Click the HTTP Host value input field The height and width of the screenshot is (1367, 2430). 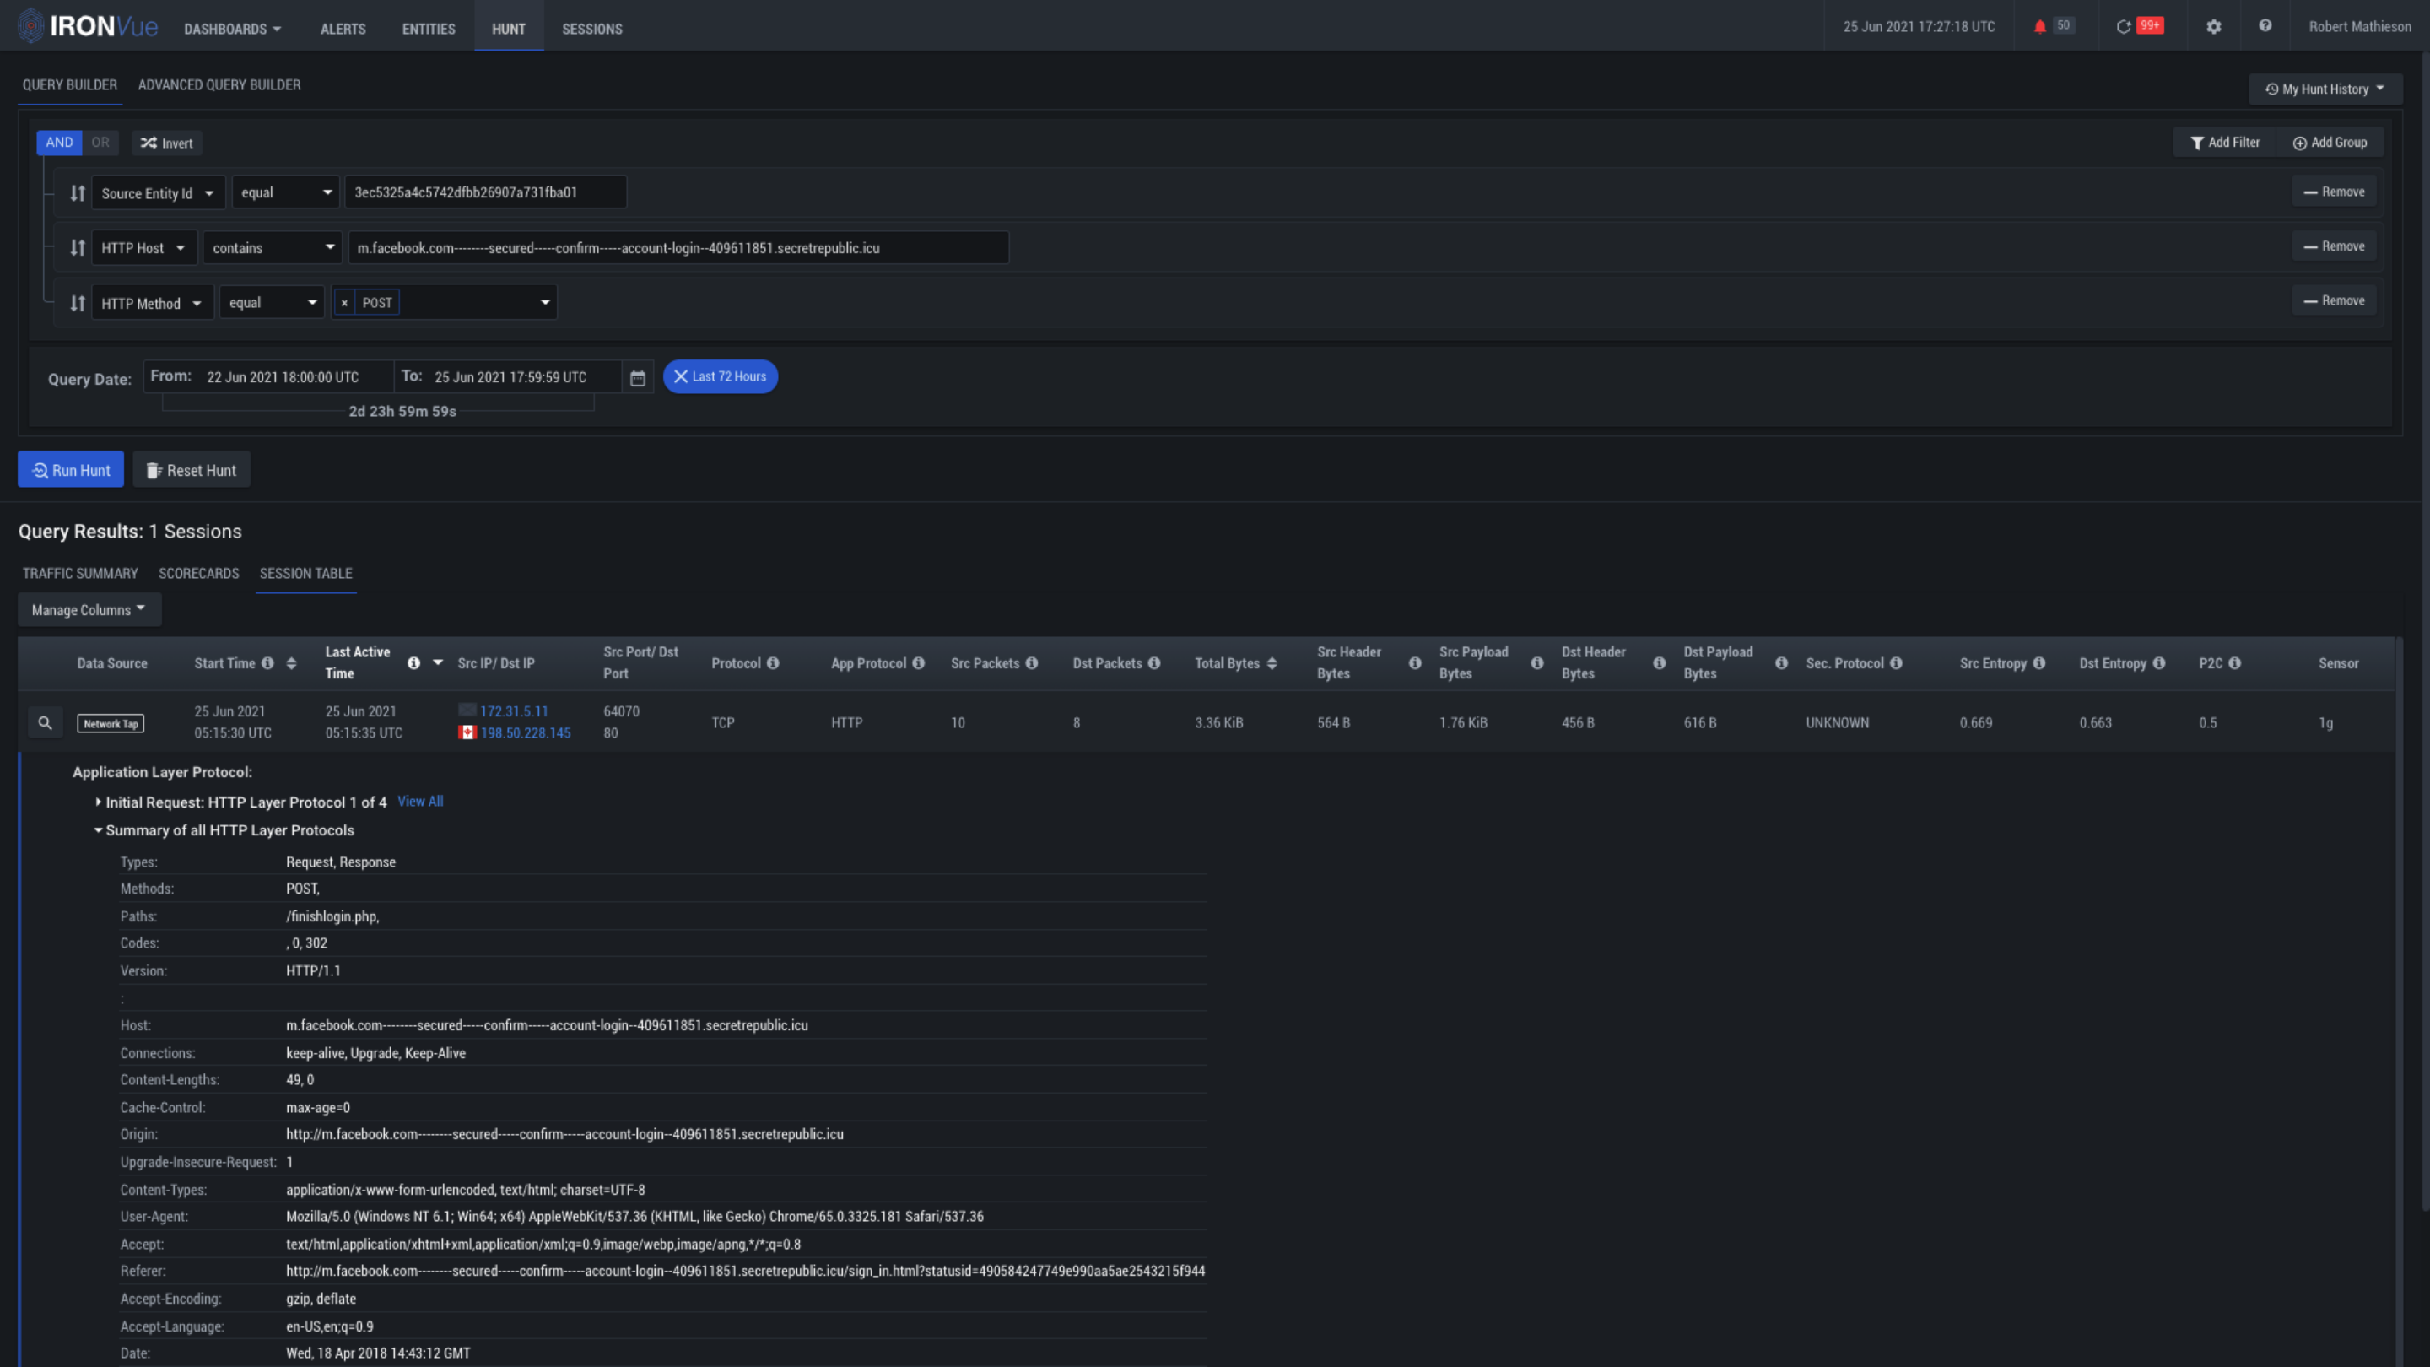click(x=678, y=248)
